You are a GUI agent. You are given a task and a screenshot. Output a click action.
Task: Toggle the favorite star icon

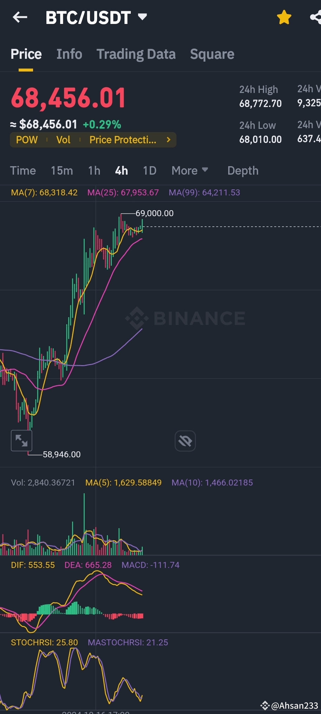coord(284,17)
